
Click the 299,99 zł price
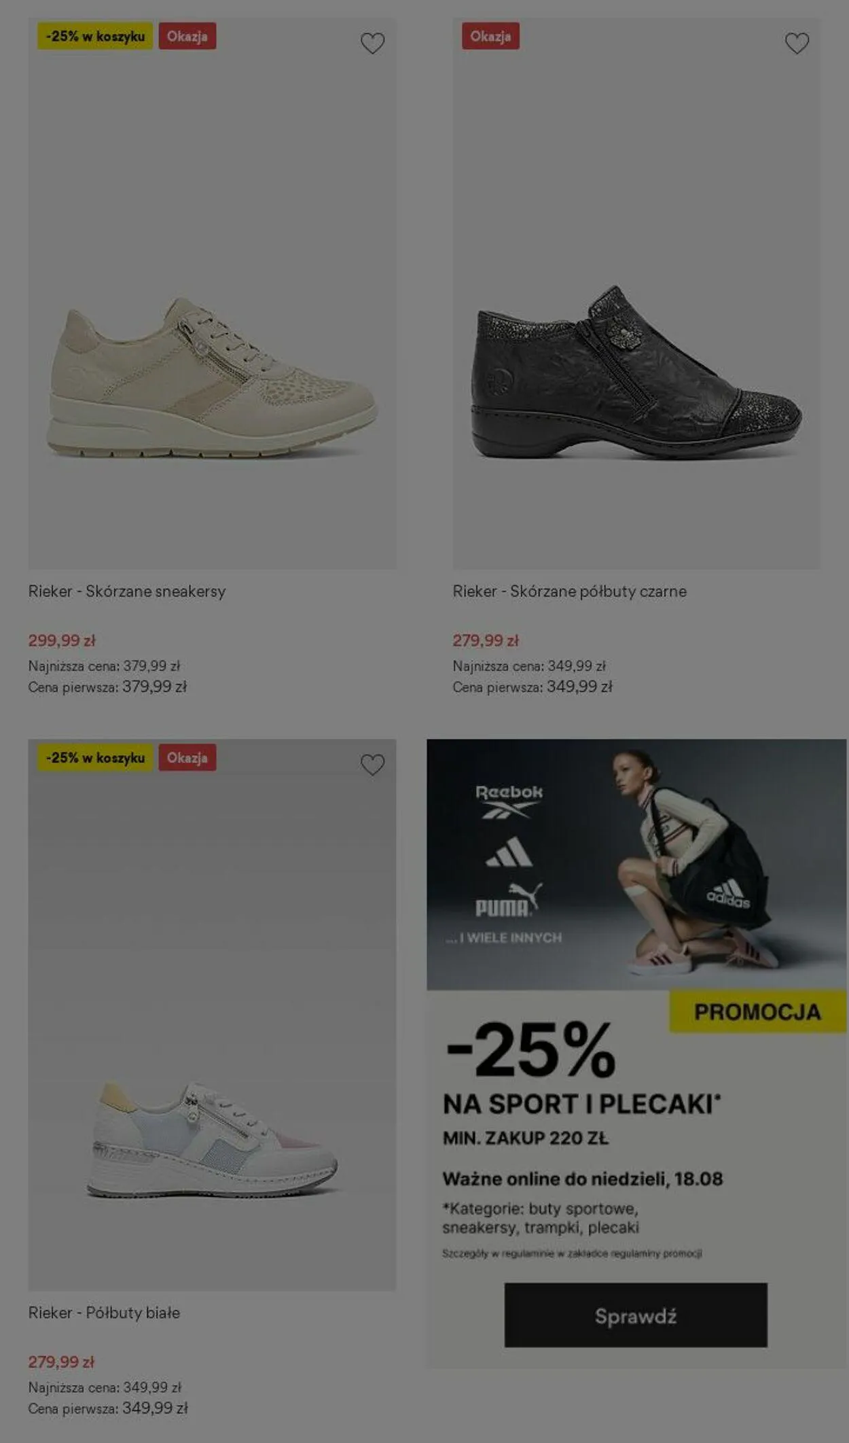coord(62,640)
